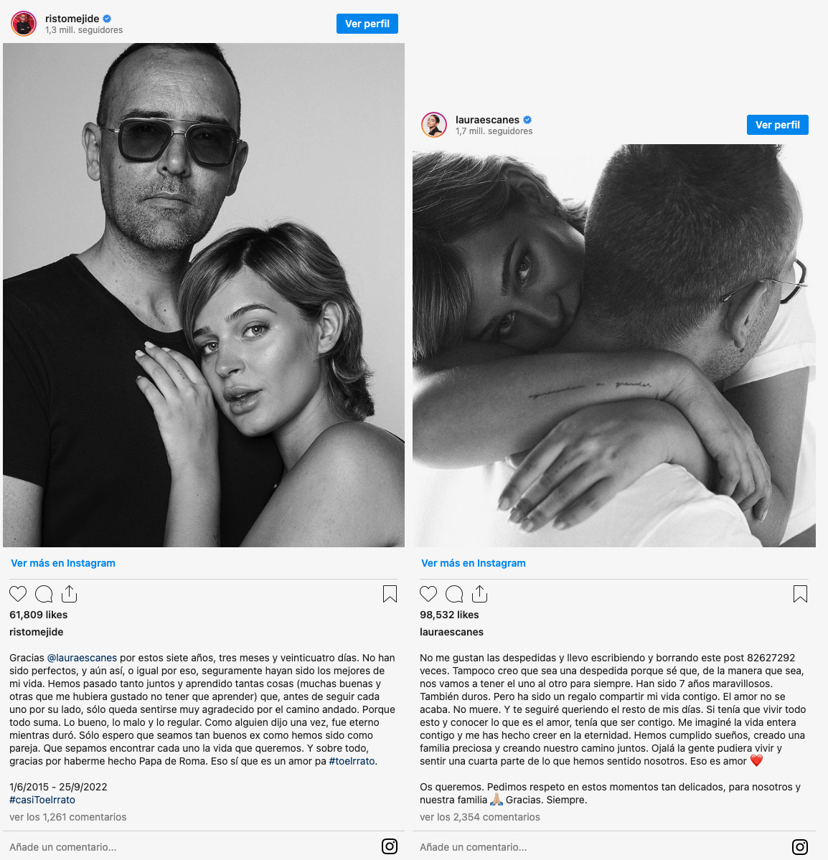Open the #casiToelrrato hashtag

tap(42, 800)
